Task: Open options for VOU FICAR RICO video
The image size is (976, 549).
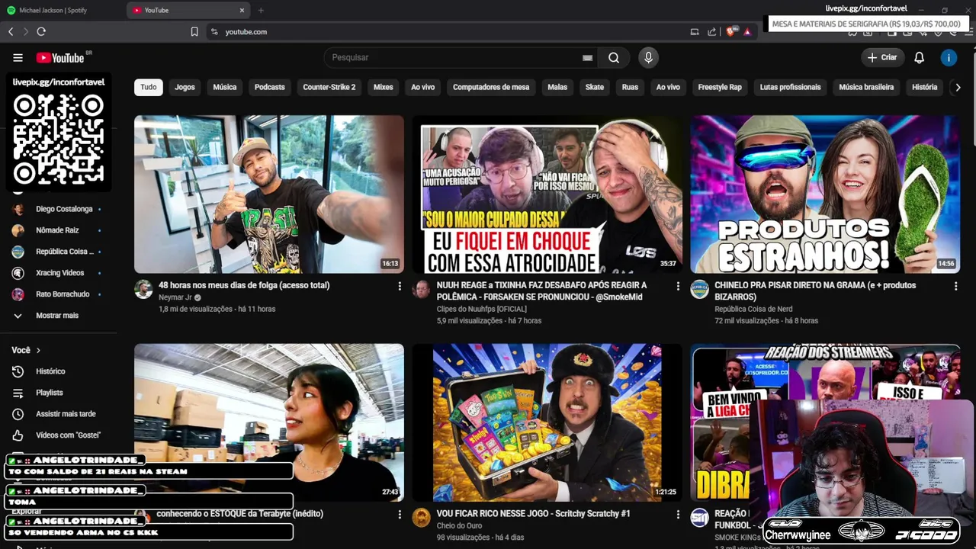Action: click(678, 515)
